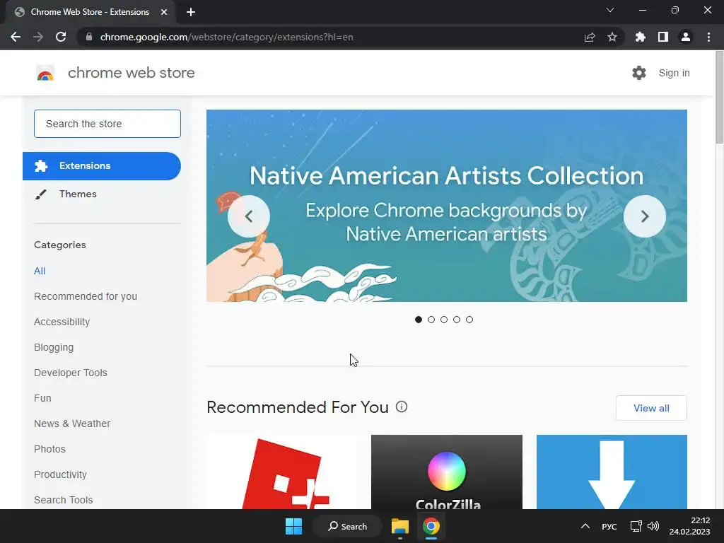Click the Chrome Web Store rainbow logo
Viewport: 724px width, 543px height.
(45, 73)
